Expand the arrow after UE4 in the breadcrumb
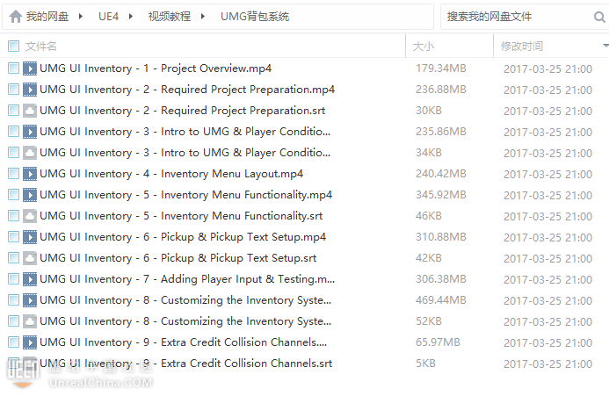Image resolution: width=609 pixels, height=396 pixels. click(131, 17)
